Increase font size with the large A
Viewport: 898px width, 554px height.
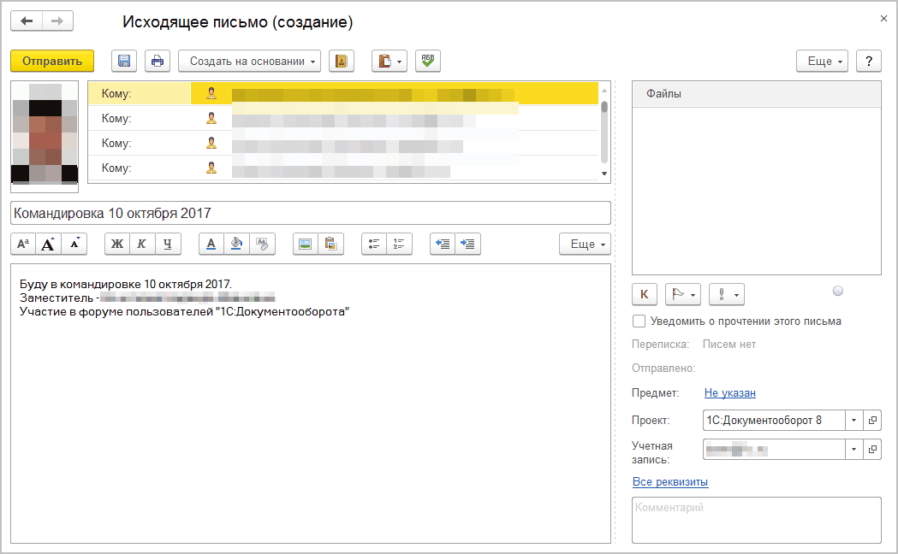click(48, 245)
